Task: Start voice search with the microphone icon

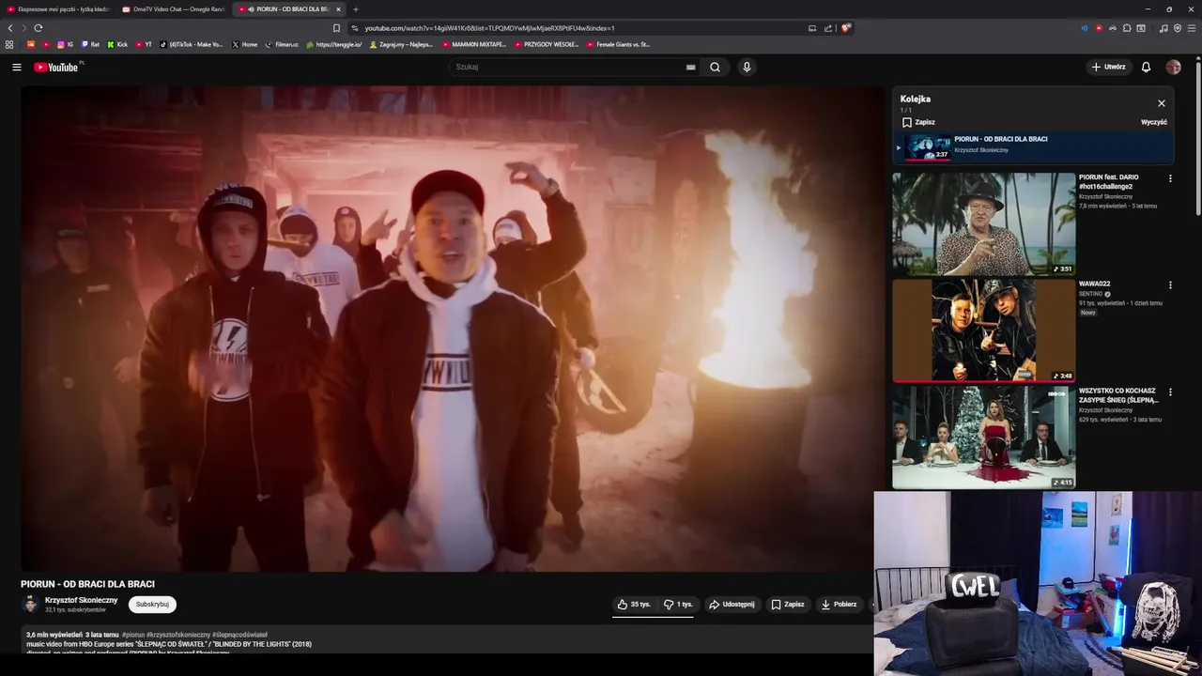Action: 747,67
